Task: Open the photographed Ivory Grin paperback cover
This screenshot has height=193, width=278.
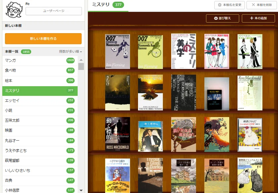Action: point(217,94)
